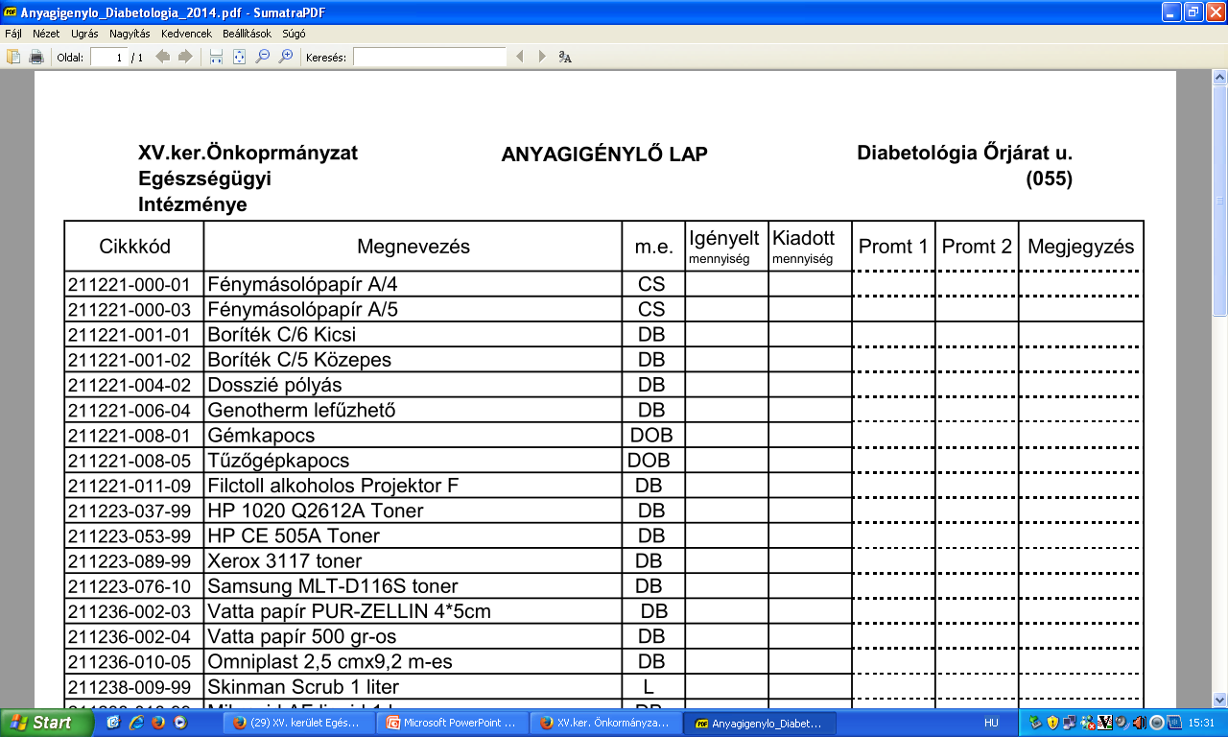This screenshot has width=1228, height=737.
Task: Toggle the Match Case search icon
Action: point(565,57)
